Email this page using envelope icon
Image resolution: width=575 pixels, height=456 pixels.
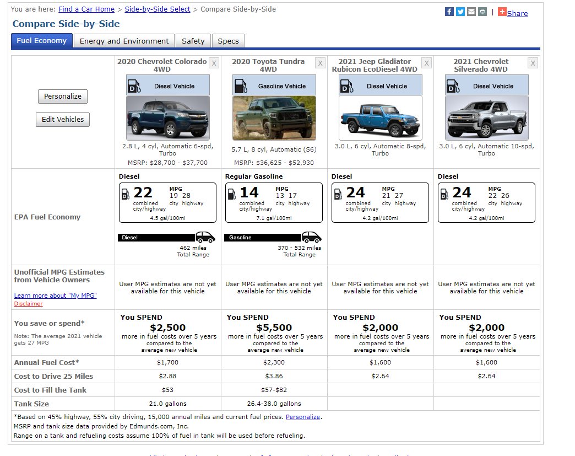[471, 12]
